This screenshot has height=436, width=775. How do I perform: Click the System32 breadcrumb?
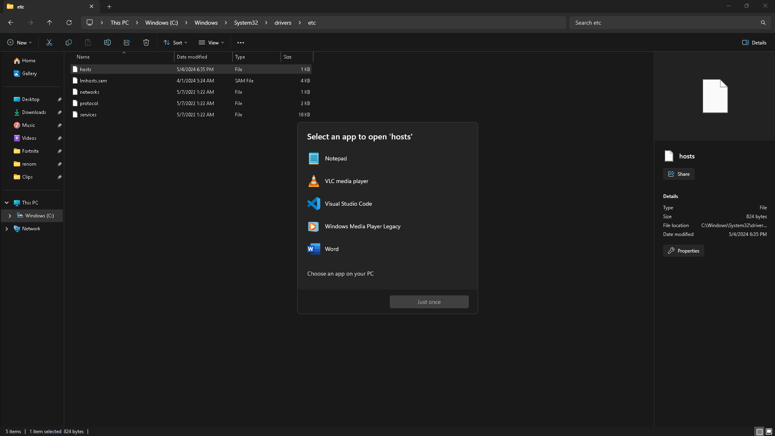[246, 23]
